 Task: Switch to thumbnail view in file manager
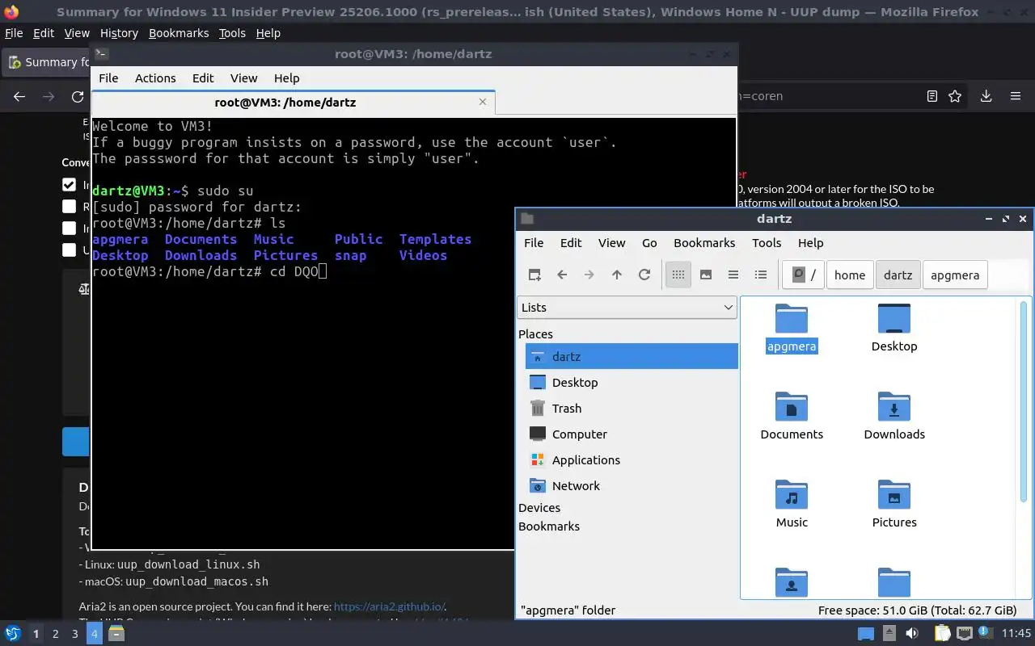pos(706,275)
